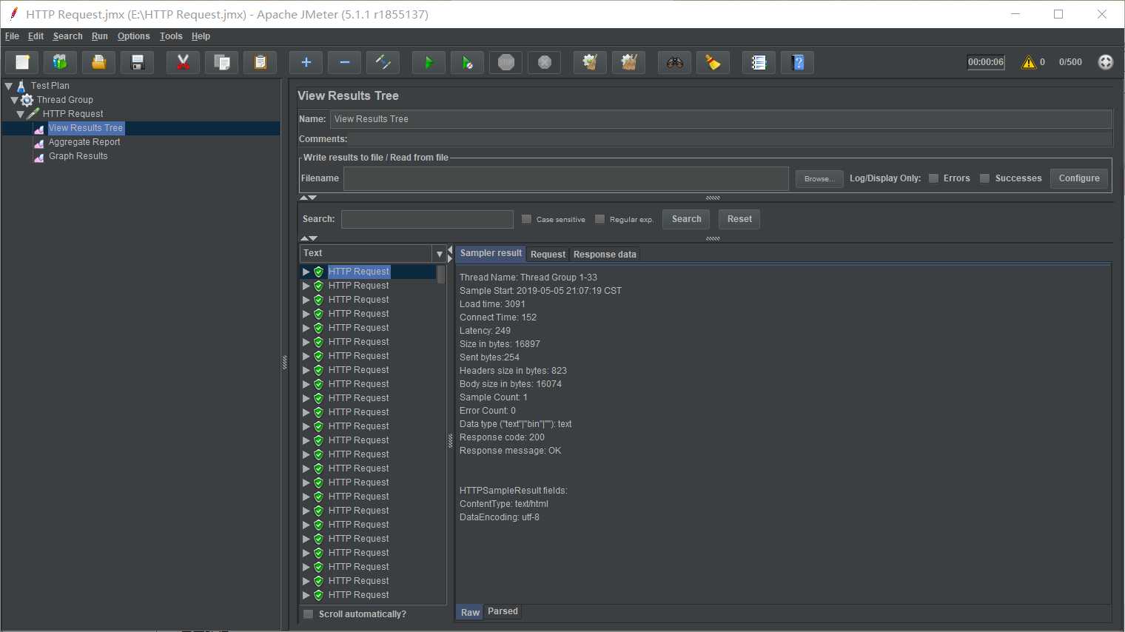Click the Search button

pos(686,219)
